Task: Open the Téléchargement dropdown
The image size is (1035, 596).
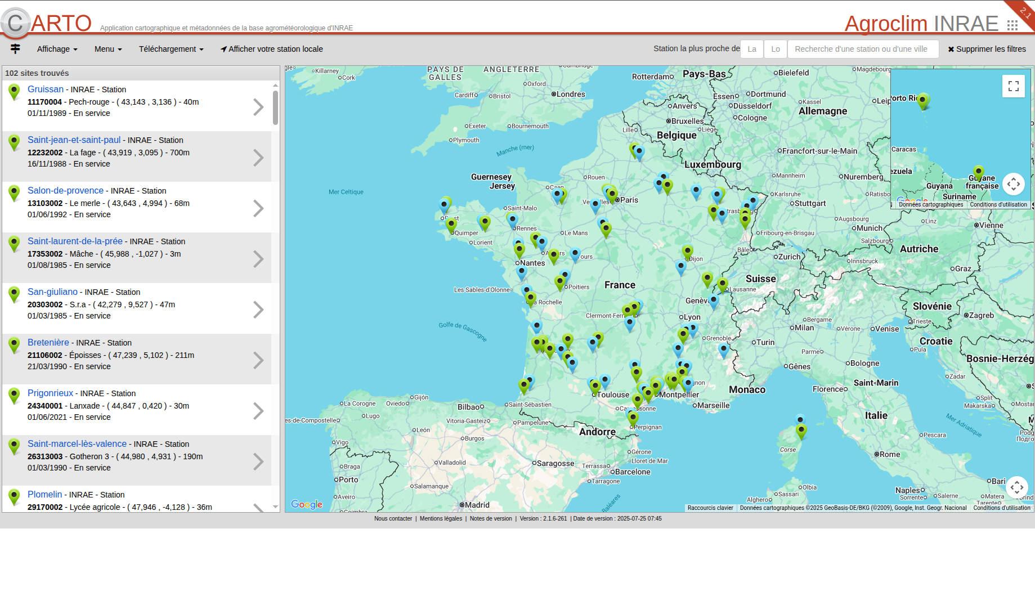Action: click(x=171, y=49)
